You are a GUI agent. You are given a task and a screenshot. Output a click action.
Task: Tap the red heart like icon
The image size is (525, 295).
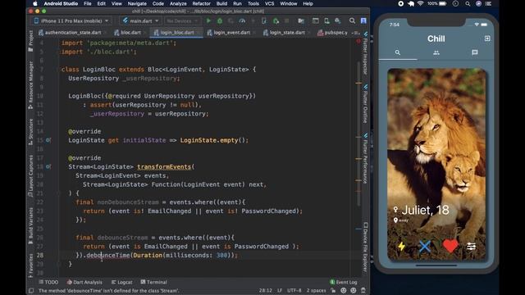tap(450, 246)
